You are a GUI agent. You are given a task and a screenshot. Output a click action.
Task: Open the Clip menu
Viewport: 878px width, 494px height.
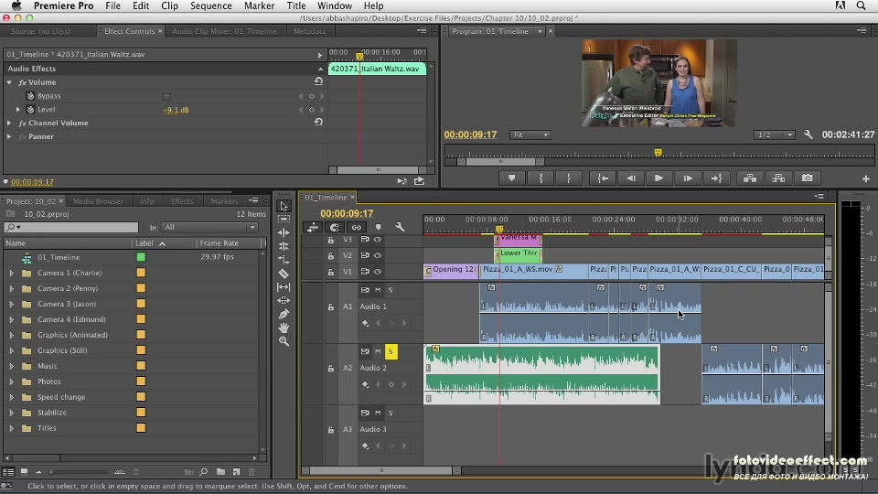pyautogui.click(x=169, y=5)
